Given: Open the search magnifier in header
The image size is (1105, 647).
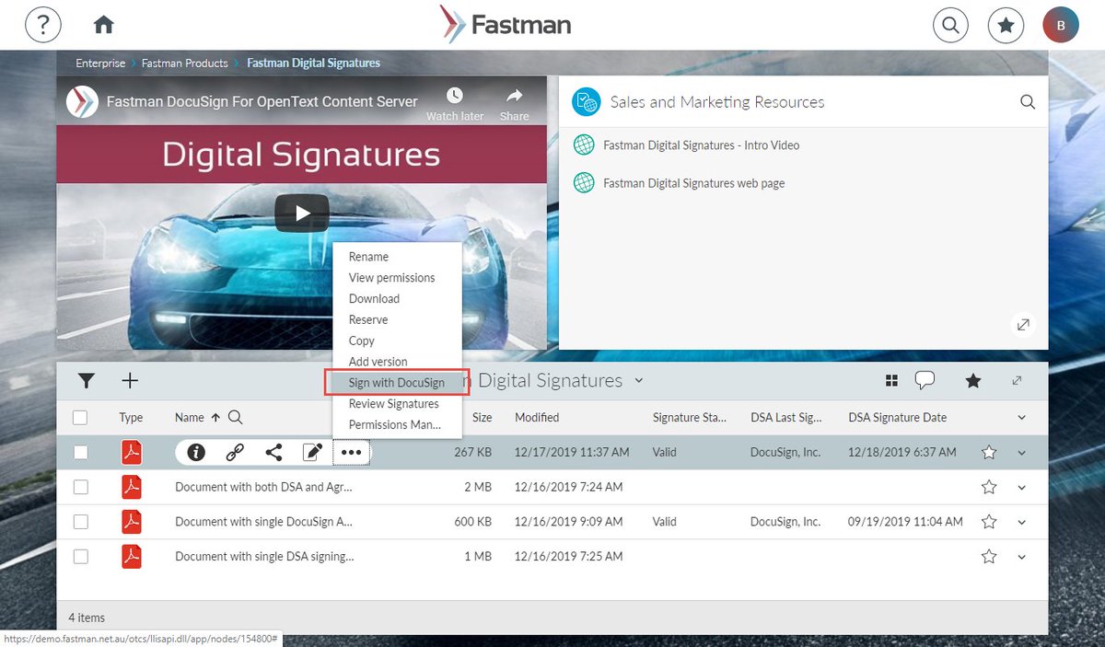Looking at the screenshot, I should pos(951,25).
